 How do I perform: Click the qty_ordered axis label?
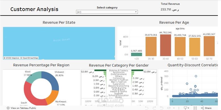pyautogui.click(x=162, y=83)
